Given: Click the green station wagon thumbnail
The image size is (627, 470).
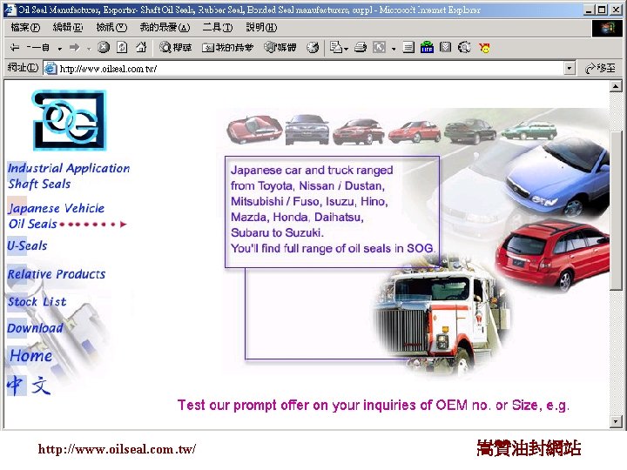Looking at the screenshot, I should click(529, 131).
